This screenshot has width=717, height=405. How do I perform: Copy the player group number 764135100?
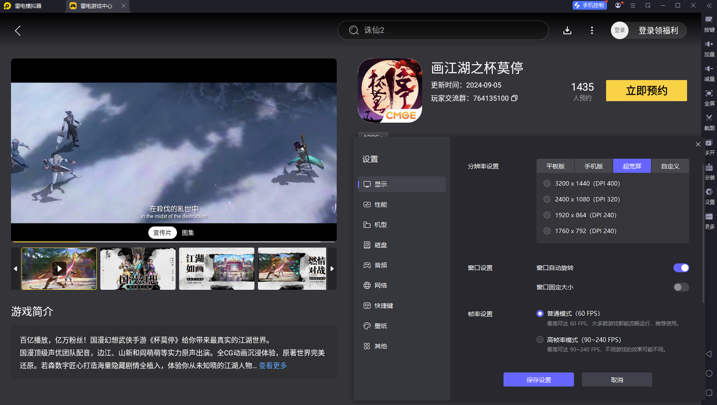coord(514,98)
